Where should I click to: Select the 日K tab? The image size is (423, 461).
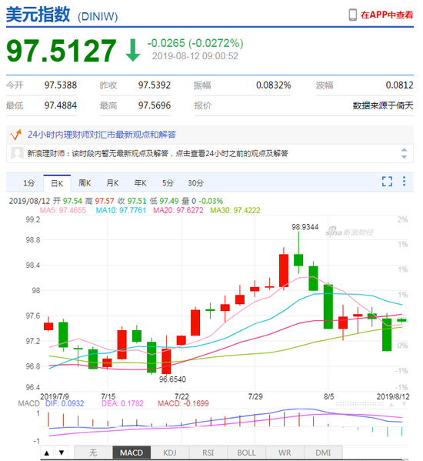click(57, 183)
